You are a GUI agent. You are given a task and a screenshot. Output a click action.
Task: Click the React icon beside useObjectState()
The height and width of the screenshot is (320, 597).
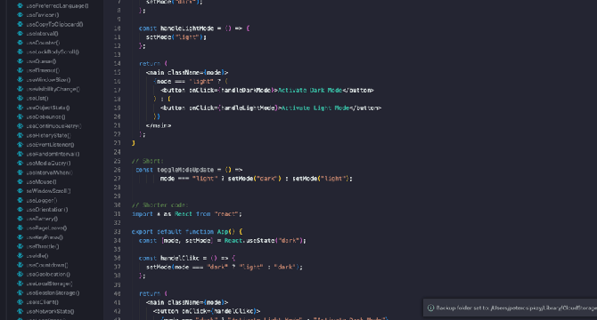pos(20,108)
